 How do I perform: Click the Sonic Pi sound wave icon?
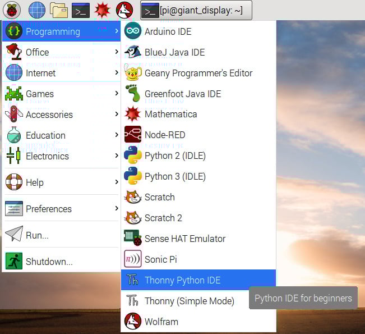133,259
